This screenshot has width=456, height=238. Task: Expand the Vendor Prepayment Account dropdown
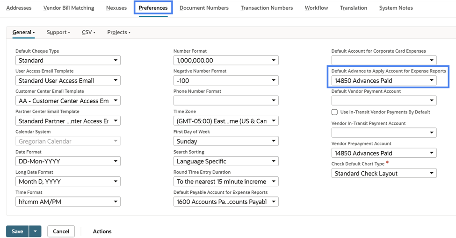coord(384,153)
